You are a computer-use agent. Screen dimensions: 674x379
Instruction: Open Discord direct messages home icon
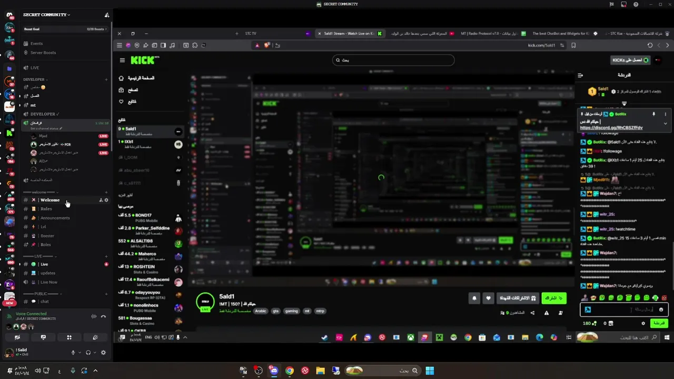point(9,15)
